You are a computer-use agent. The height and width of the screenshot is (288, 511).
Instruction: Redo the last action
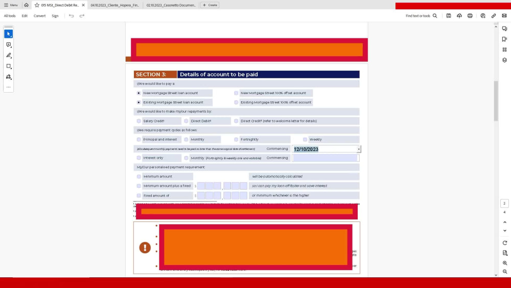[82, 16]
